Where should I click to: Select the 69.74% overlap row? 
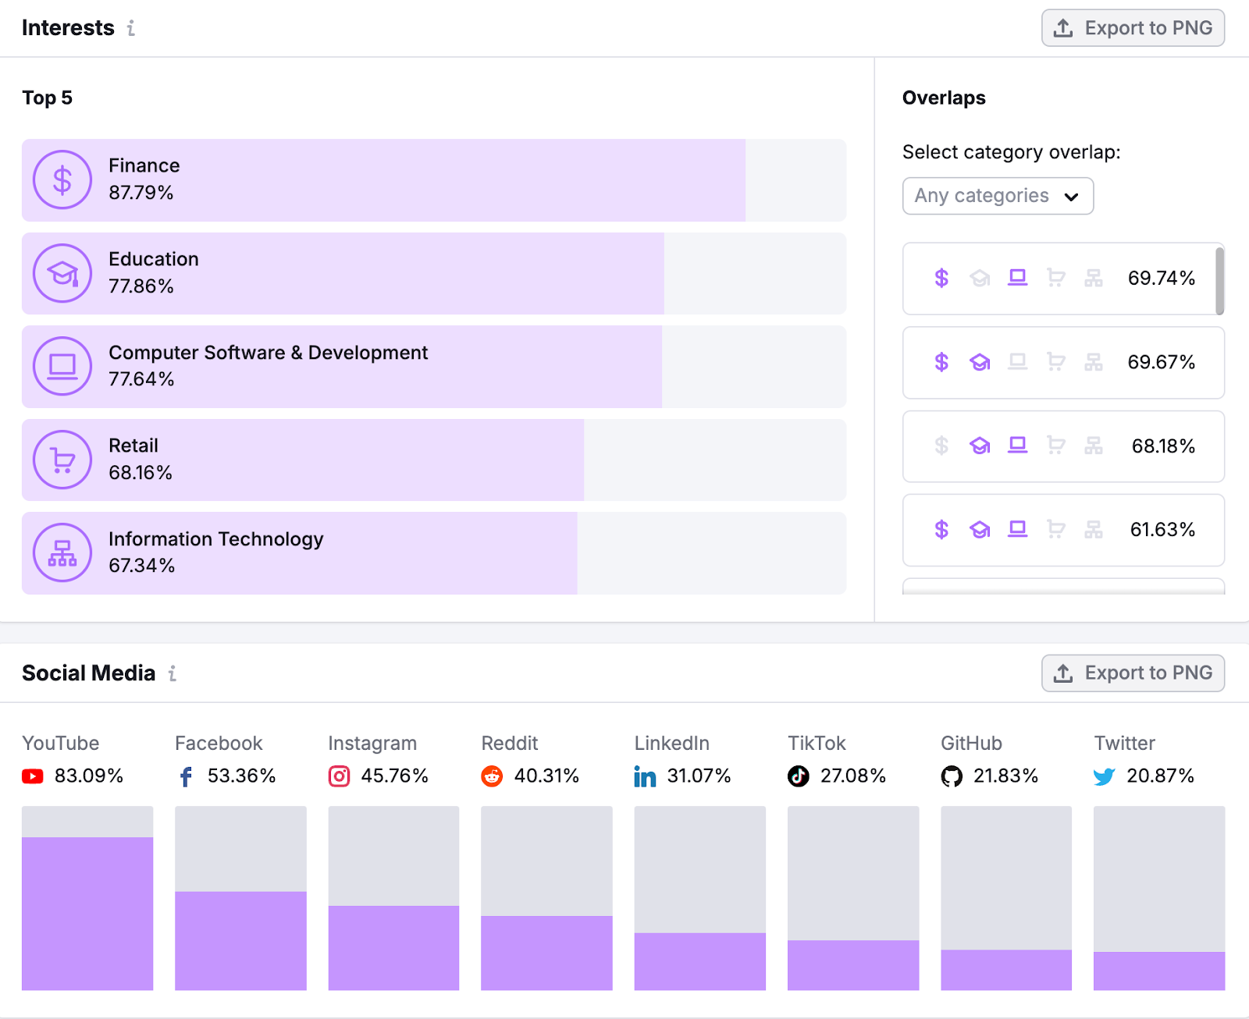click(x=1062, y=279)
